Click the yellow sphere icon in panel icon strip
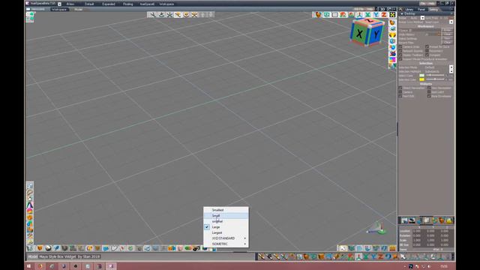 click(x=449, y=220)
